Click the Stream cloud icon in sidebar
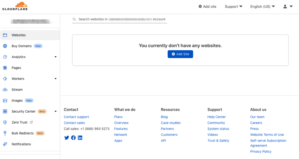 tap(5, 90)
